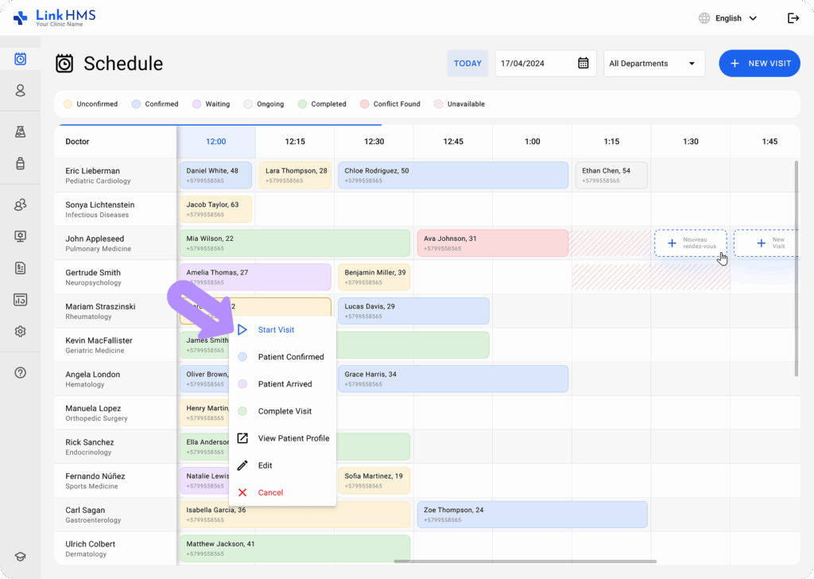The width and height of the screenshot is (814, 579).
Task: Click the logout icon at top right
Action: tap(793, 18)
